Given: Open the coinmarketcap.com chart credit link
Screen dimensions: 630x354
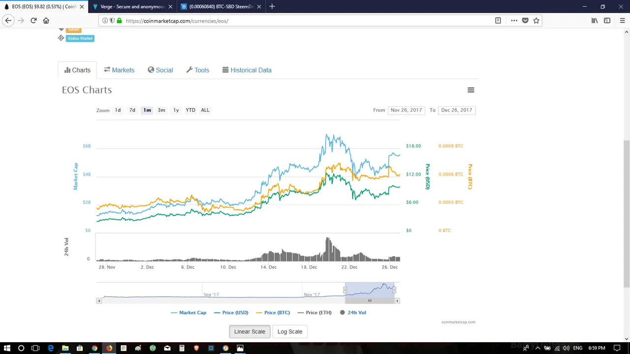Looking at the screenshot, I should (458, 322).
